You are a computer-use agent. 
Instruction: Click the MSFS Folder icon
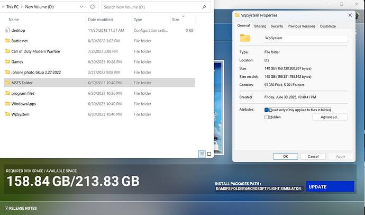(7, 83)
